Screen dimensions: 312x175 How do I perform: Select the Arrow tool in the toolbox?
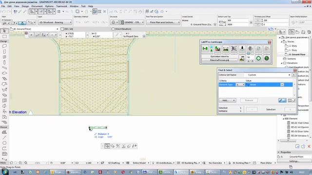pos(4,31)
